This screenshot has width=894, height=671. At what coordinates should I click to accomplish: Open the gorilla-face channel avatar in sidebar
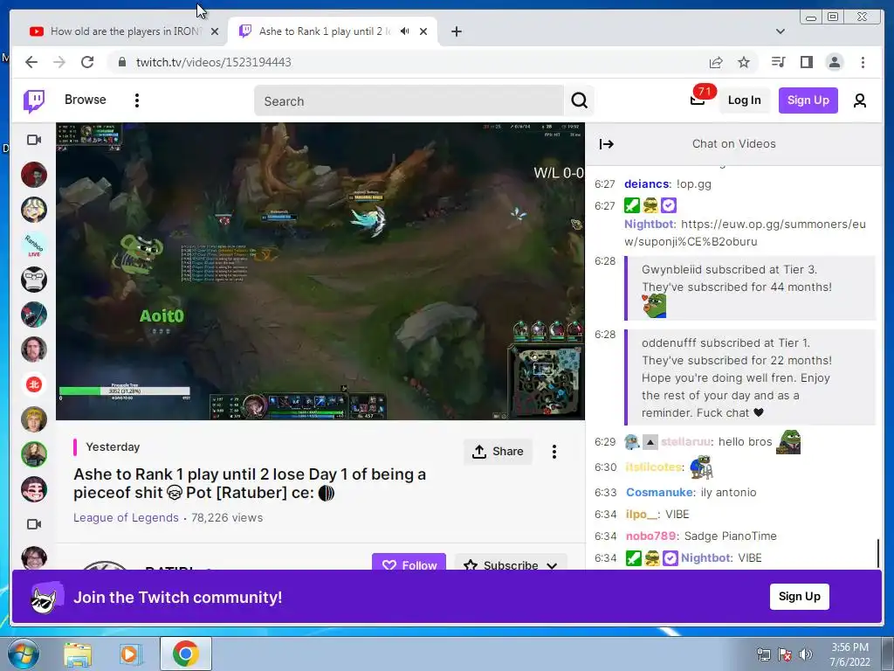point(34,280)
